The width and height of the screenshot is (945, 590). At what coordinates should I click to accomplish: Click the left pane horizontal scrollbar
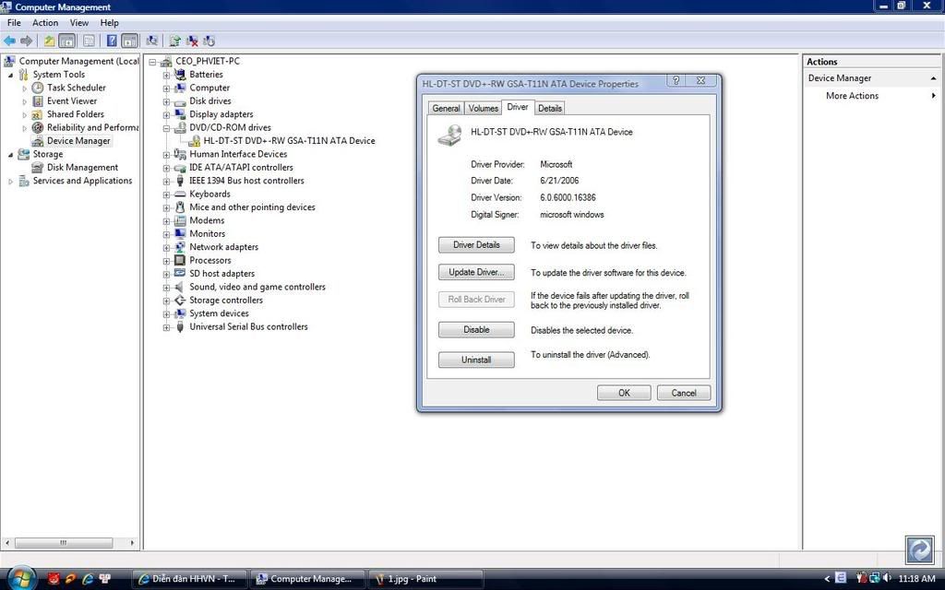point(69,543)
